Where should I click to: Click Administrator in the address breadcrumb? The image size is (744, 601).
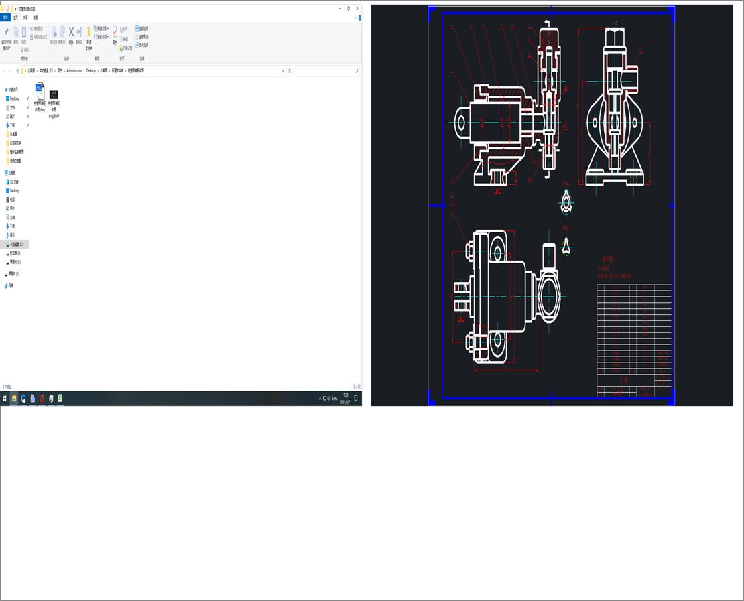74,70
